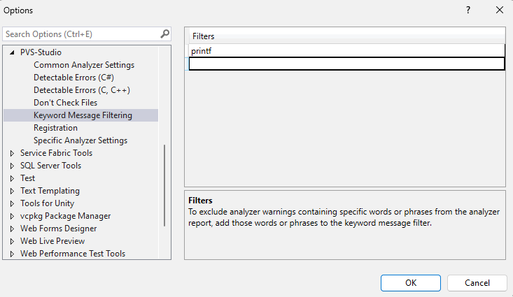This screenshot has width=513, height=297.
Task: Select Detectable Errors (C#) settings
Action: [73, 78]
